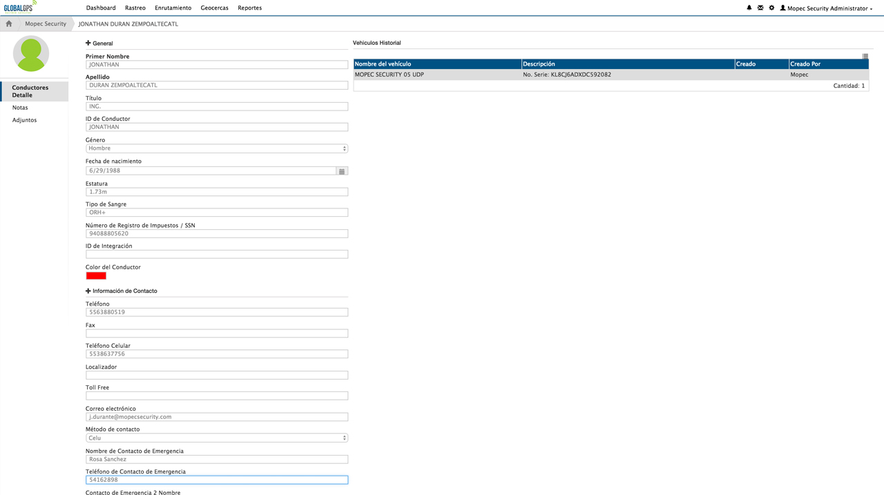884x495 pixels.
Task: Open the notifications bell icon
Action: coord(749,8)
